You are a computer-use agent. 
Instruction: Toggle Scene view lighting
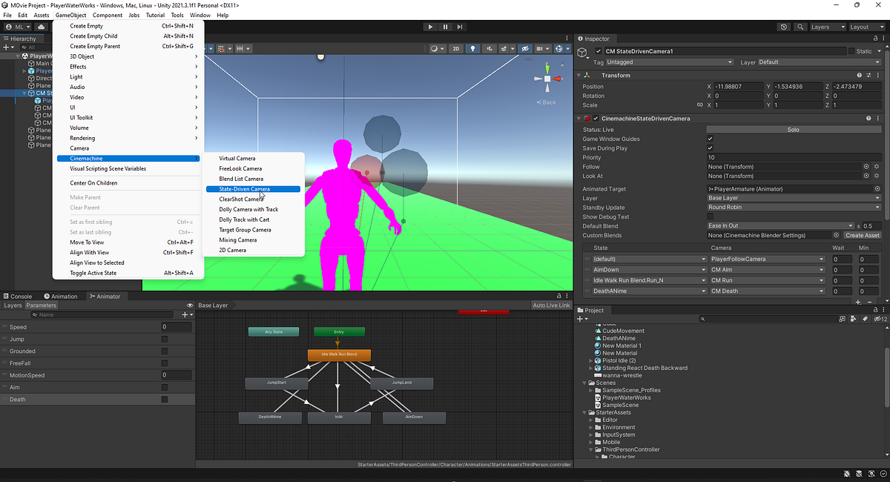[472, 47]
